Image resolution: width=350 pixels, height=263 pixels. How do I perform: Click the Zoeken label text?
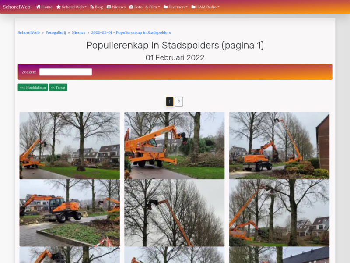(29, 72)
